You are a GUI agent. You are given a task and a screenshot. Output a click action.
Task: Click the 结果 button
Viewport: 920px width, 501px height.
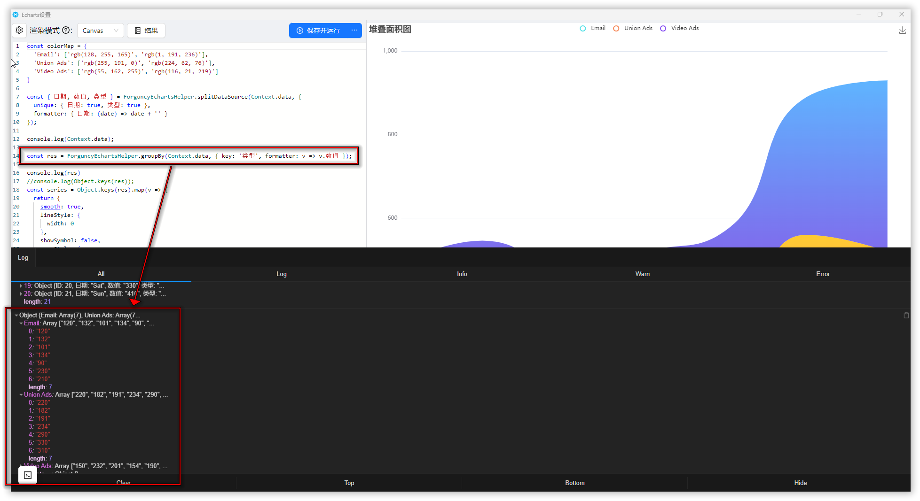tap(146, 31)
